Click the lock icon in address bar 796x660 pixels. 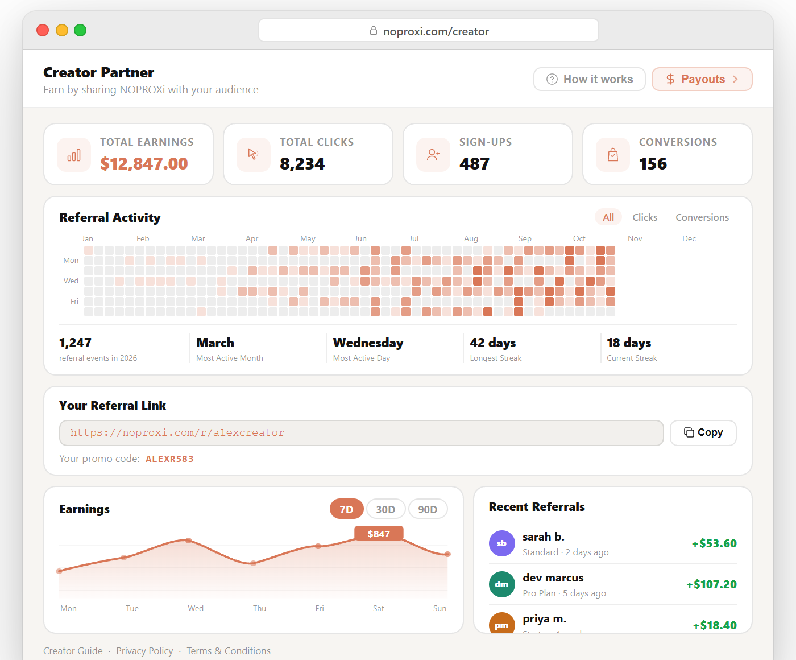(x=374, y=31)
